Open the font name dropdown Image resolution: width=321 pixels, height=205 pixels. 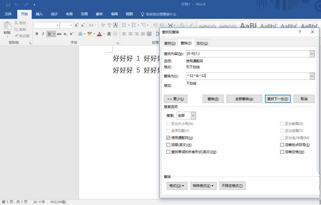(58, 25)
